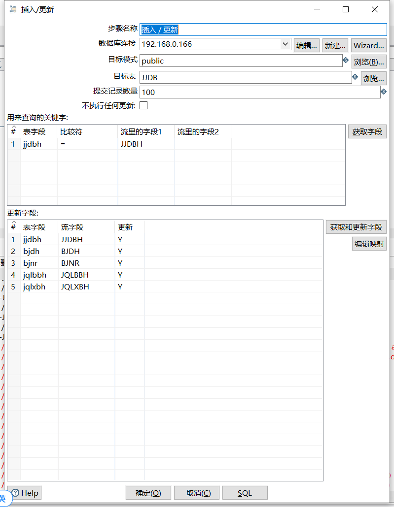Select table field cell bjdh

(39, 251)
